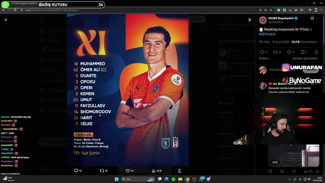Viewport: 325px width, 183px height.
Task: Open the zoom magnifier icon in address bar
Action: coord(260,10)
